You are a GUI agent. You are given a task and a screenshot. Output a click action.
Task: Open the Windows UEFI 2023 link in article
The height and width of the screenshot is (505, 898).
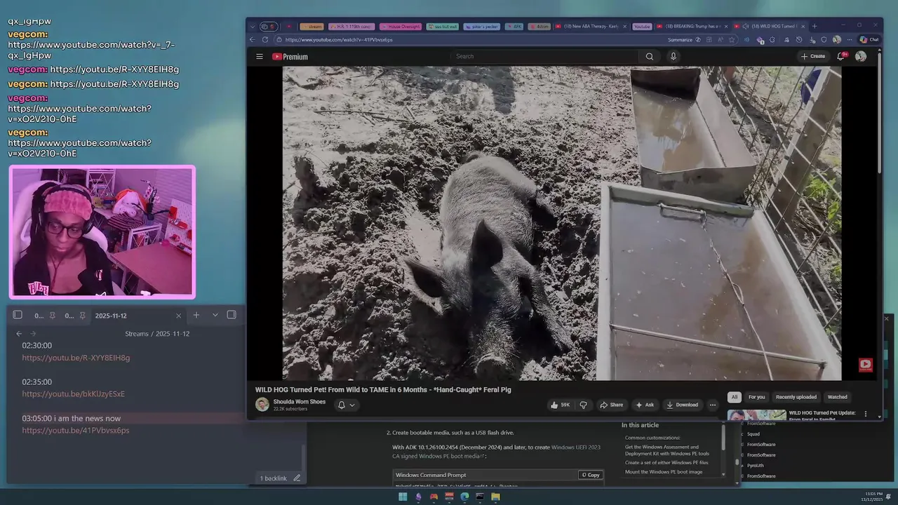pyautogui.click(x=576, y=447)
